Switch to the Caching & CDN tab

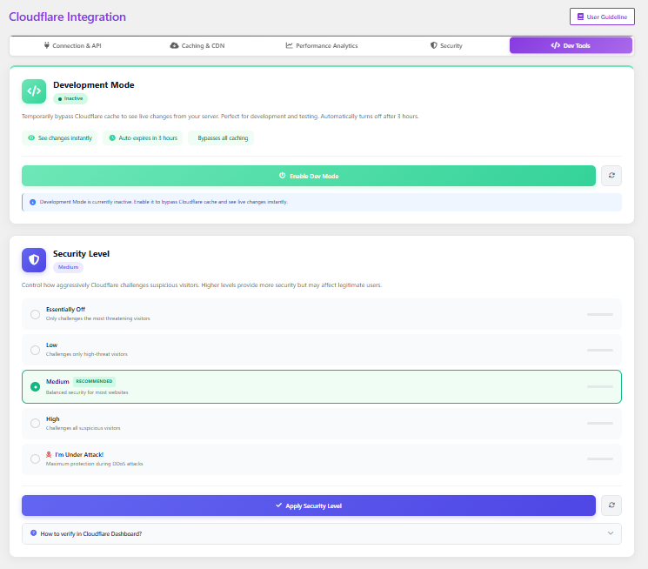pyautogui.click(x=197, y=45)
